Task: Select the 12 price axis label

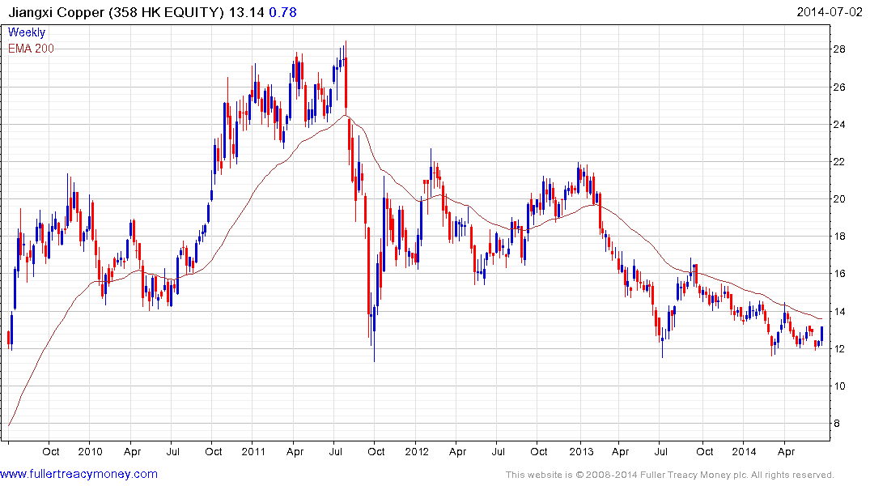Action: (839, 349)
